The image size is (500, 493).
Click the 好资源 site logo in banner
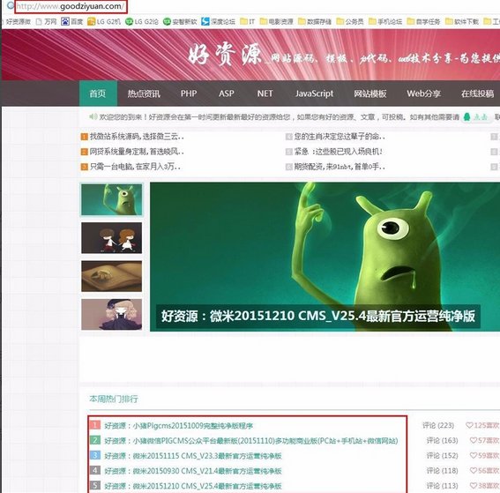coord(225,55)
